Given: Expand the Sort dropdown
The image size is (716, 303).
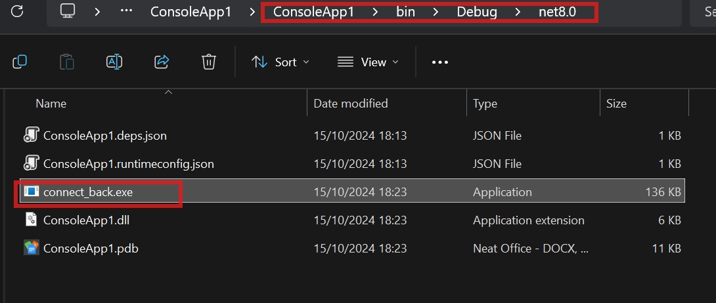Looking at the screenshot, I should tap(280, 62).
